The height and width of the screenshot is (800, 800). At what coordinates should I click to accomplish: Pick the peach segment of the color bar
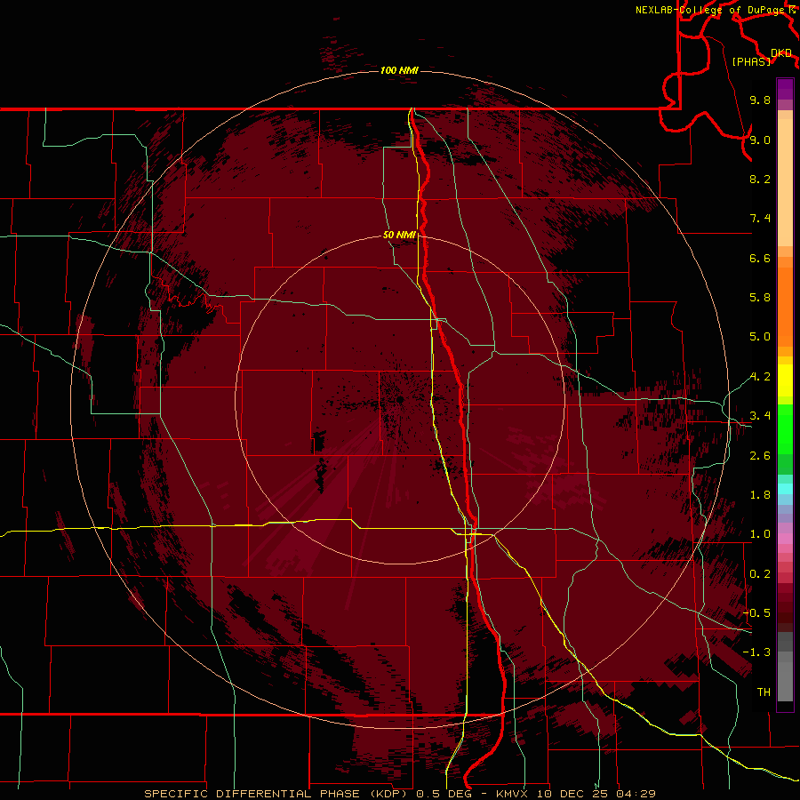[785, 184]
